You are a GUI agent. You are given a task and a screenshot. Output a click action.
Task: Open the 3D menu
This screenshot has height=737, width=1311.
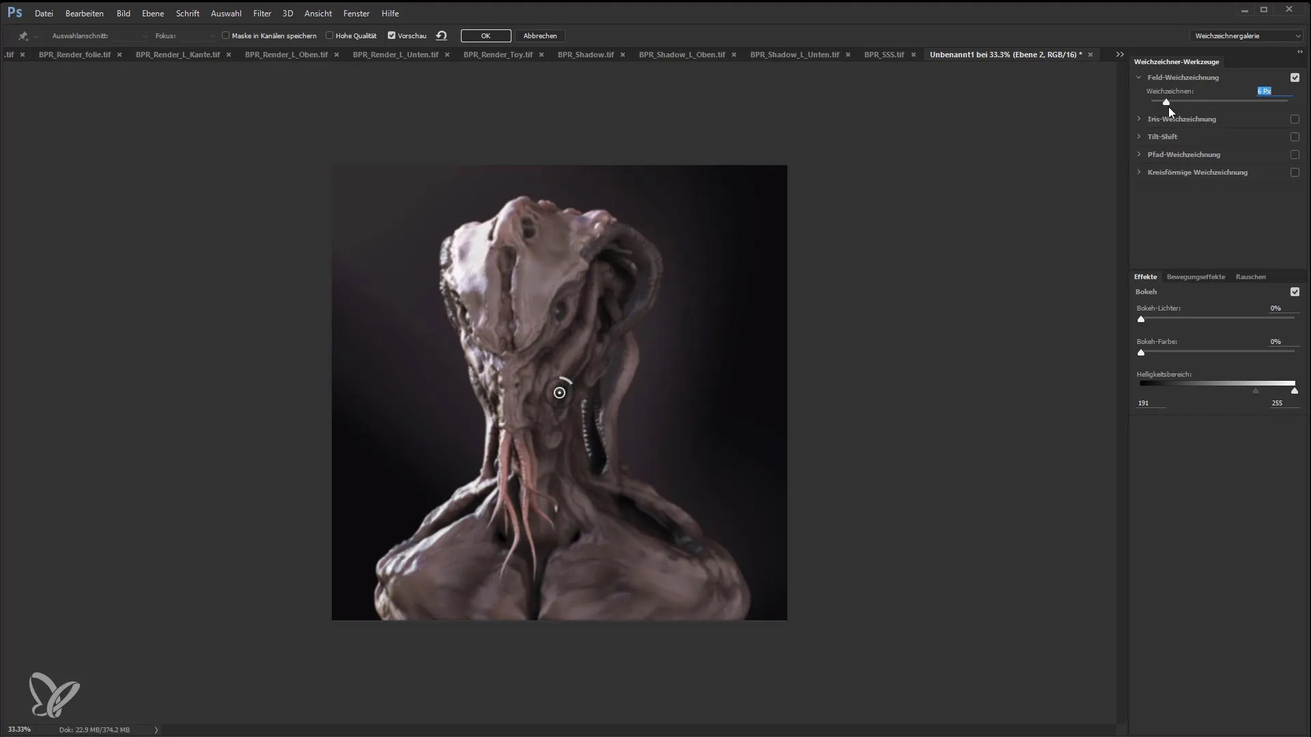tap(288, 13)
